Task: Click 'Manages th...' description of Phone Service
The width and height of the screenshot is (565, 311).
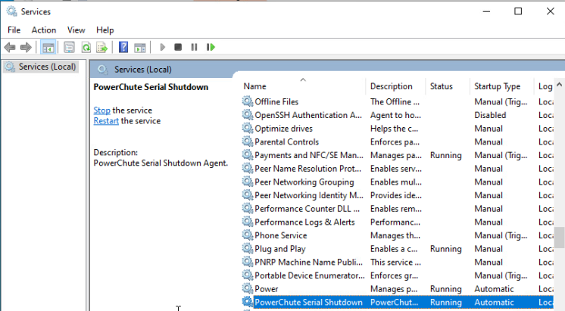Action: click(x=395, y=235)
